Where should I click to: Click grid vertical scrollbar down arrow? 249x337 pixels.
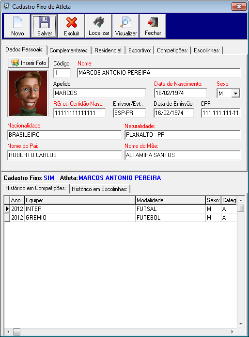[x=241, y=324]
